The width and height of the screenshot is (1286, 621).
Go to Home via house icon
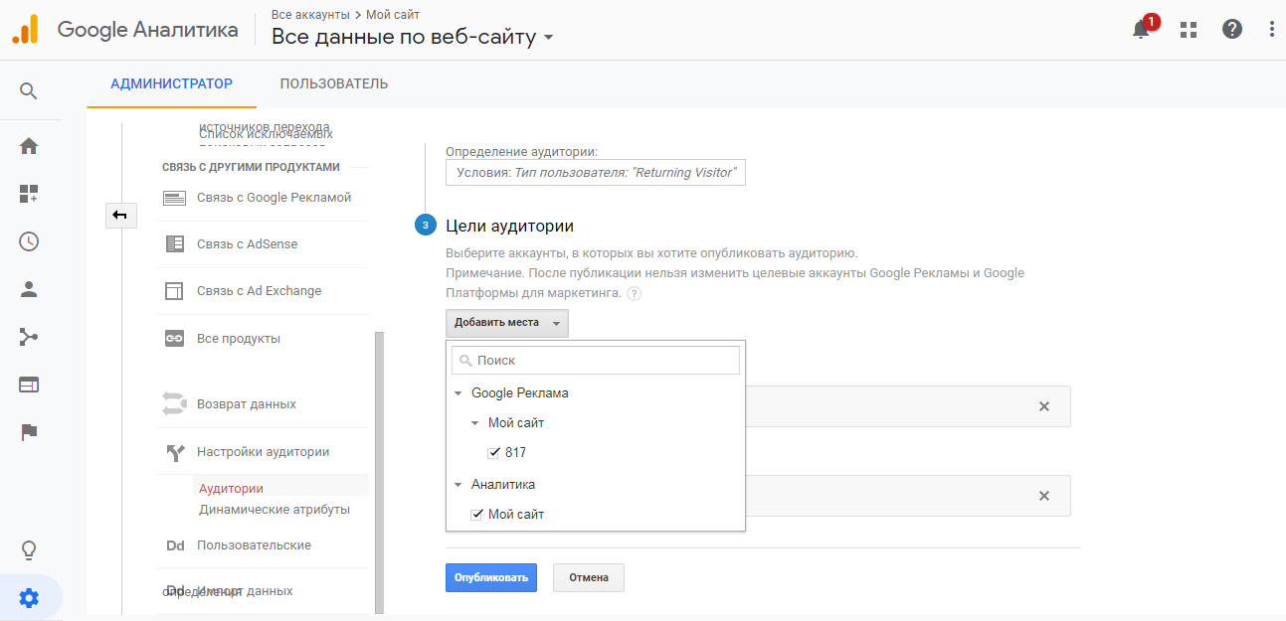coord(29,146)
